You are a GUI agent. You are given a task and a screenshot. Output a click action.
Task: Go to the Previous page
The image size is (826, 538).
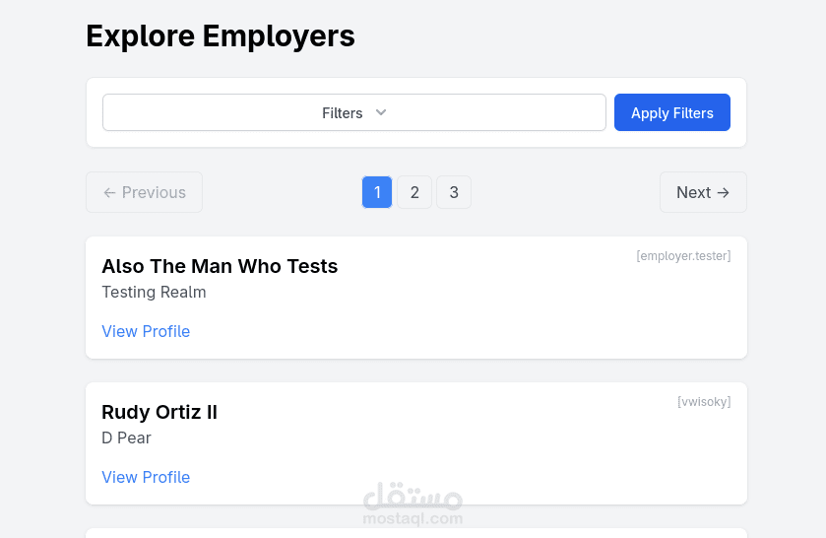point(144,192)
